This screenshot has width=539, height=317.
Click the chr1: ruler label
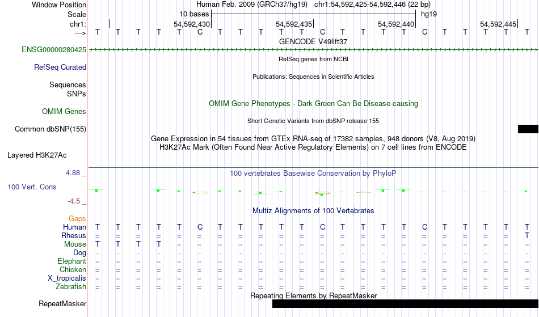(x=78, y=24)
